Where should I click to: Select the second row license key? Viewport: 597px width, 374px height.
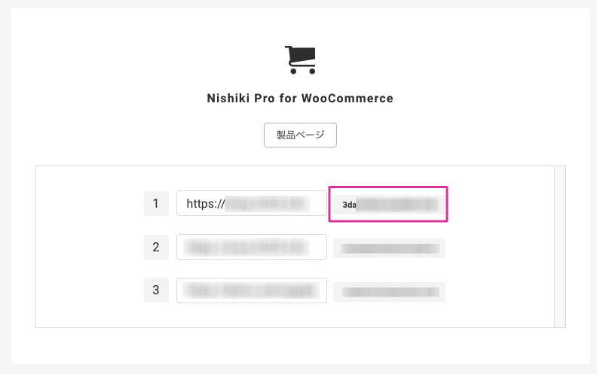tap(389, 248)
